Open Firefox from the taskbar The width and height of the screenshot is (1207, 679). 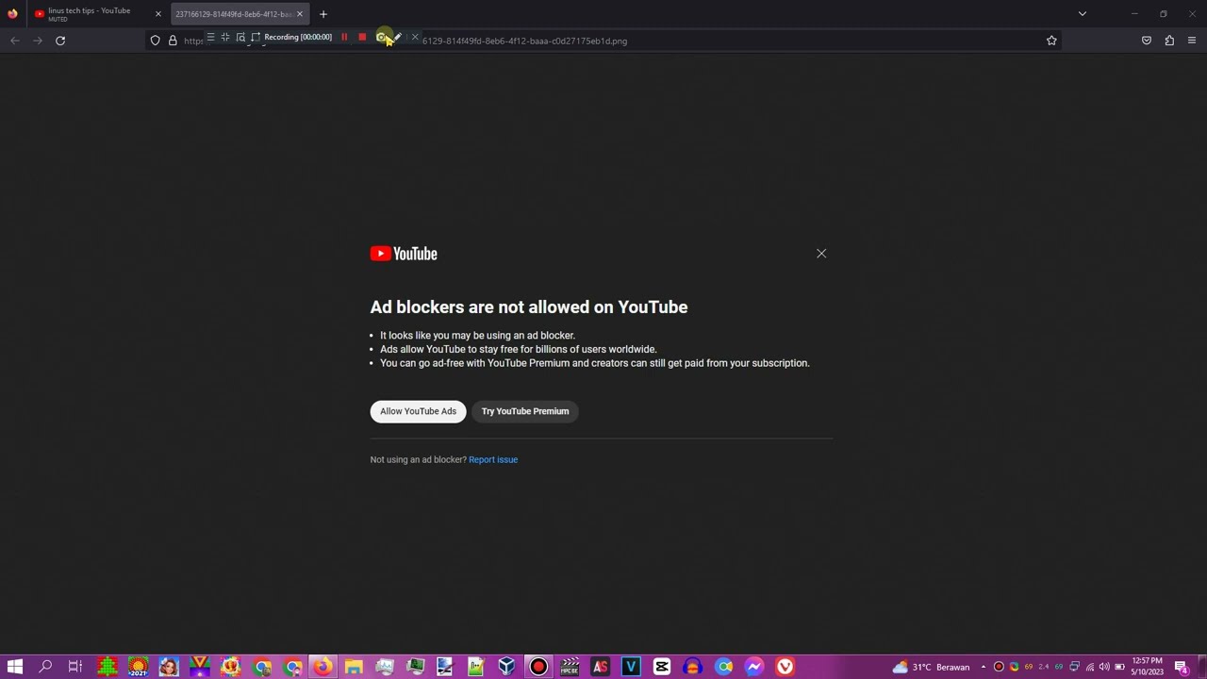coord(322,667)
